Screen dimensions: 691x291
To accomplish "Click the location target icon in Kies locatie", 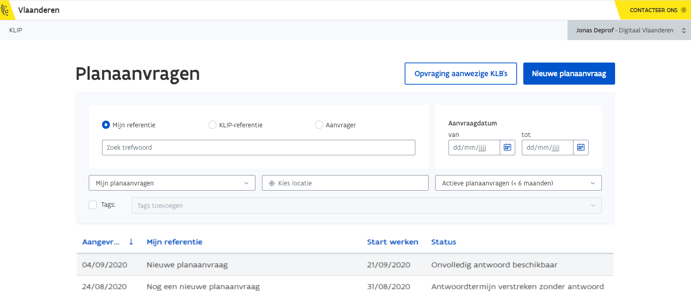I will coord(272,183).
